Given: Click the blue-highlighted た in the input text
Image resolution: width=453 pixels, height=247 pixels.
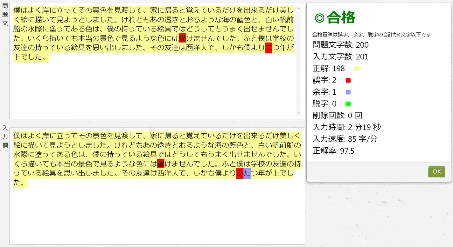Looking at the screenshot, I should point(247,174).
